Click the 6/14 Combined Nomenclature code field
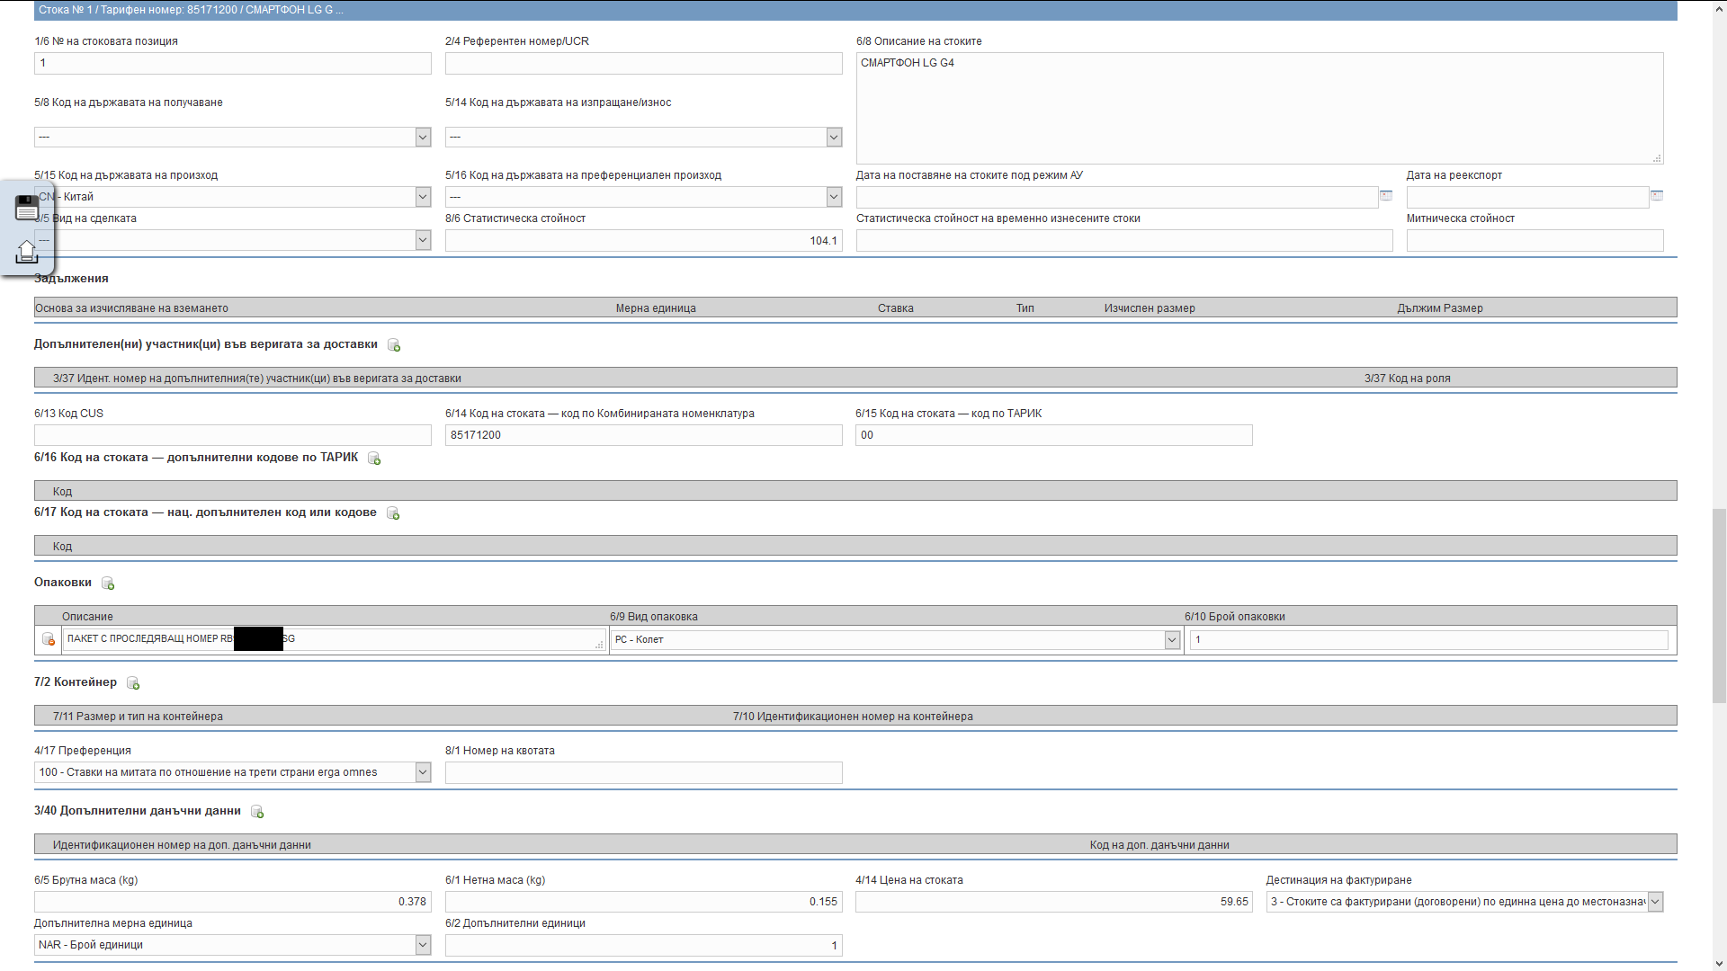Screen dimensions: 1727x971 coord(643,435)
